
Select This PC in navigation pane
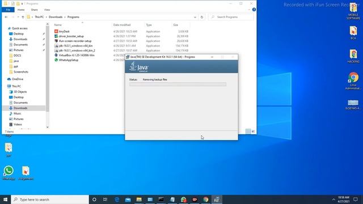click(16, 86)
